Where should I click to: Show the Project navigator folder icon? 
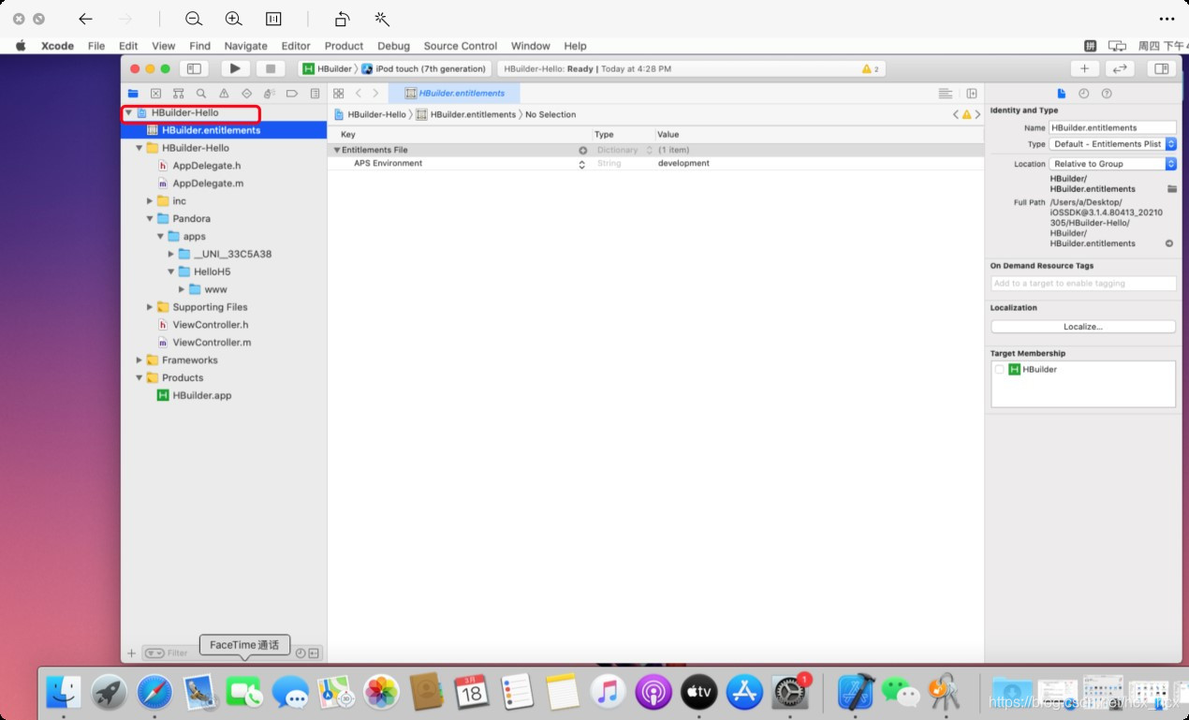(133, 94)
